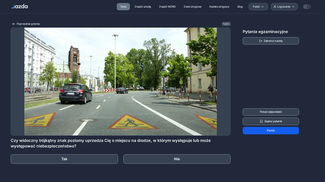Open Znajdź szkołę navigation link

click(143, 7)
